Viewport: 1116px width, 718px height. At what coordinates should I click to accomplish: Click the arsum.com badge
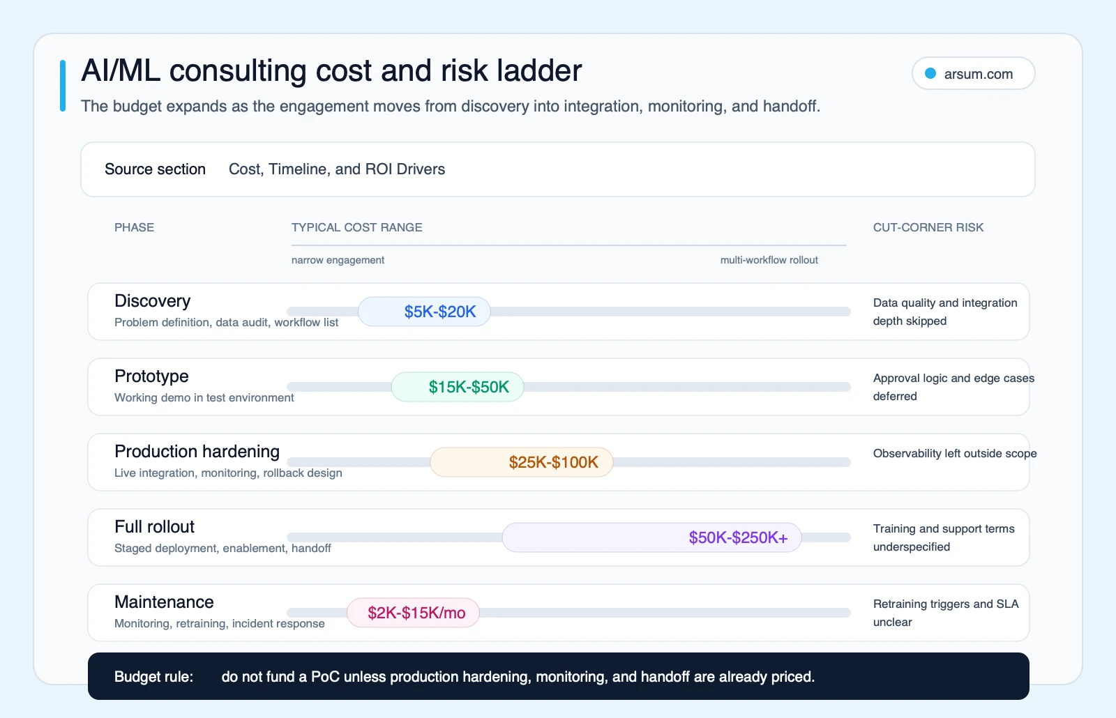[973, 73]
